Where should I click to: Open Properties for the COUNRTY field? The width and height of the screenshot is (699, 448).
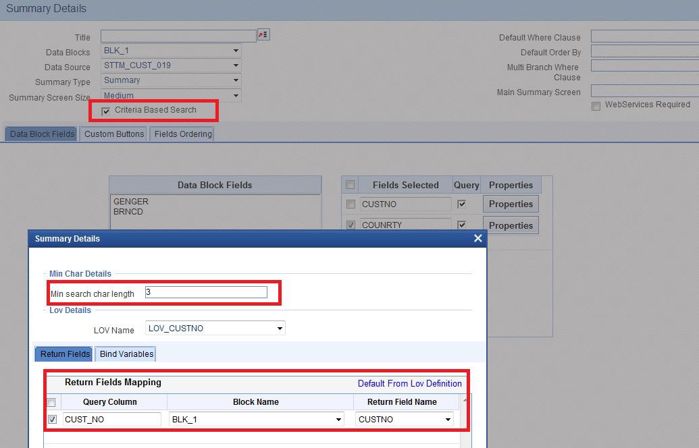tap(511, 225)
